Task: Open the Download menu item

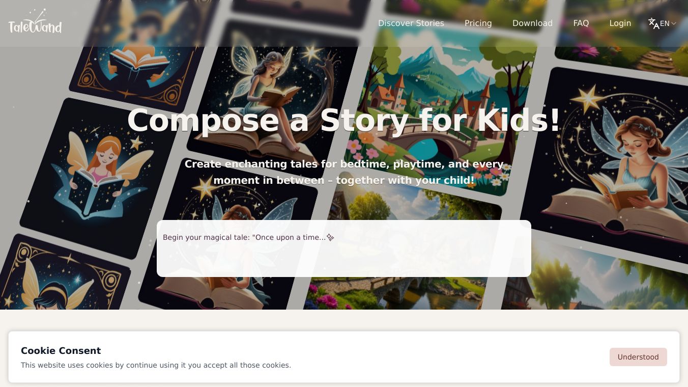Action: click(x=532, y=23)
